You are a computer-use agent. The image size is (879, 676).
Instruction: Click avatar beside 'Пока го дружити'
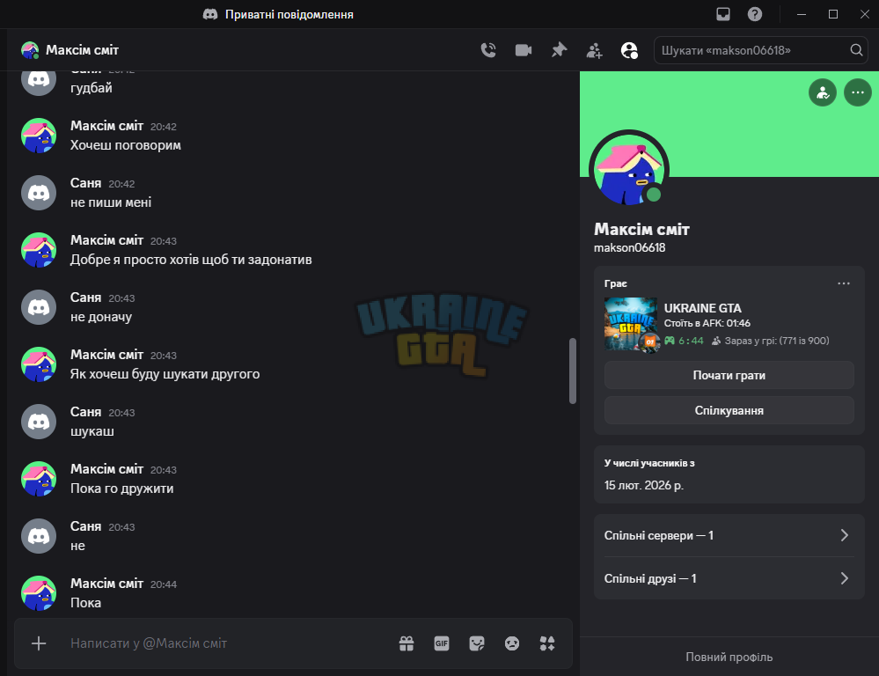[39, 479]
